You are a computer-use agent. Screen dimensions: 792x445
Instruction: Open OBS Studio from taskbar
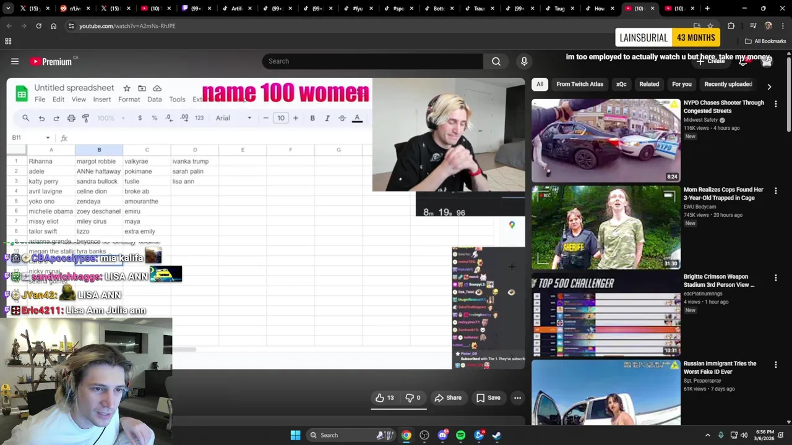pos(424,435)
